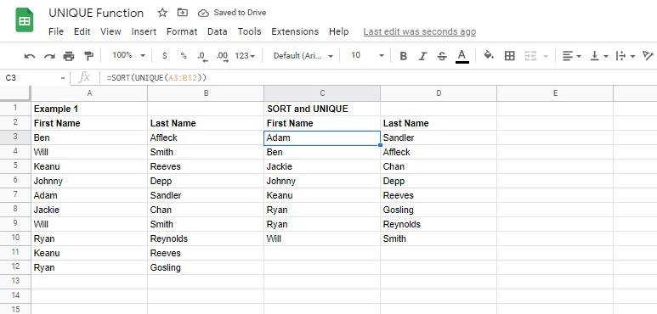
Task: Toggle Strikethrough formatting
Action: pos(442,56)
